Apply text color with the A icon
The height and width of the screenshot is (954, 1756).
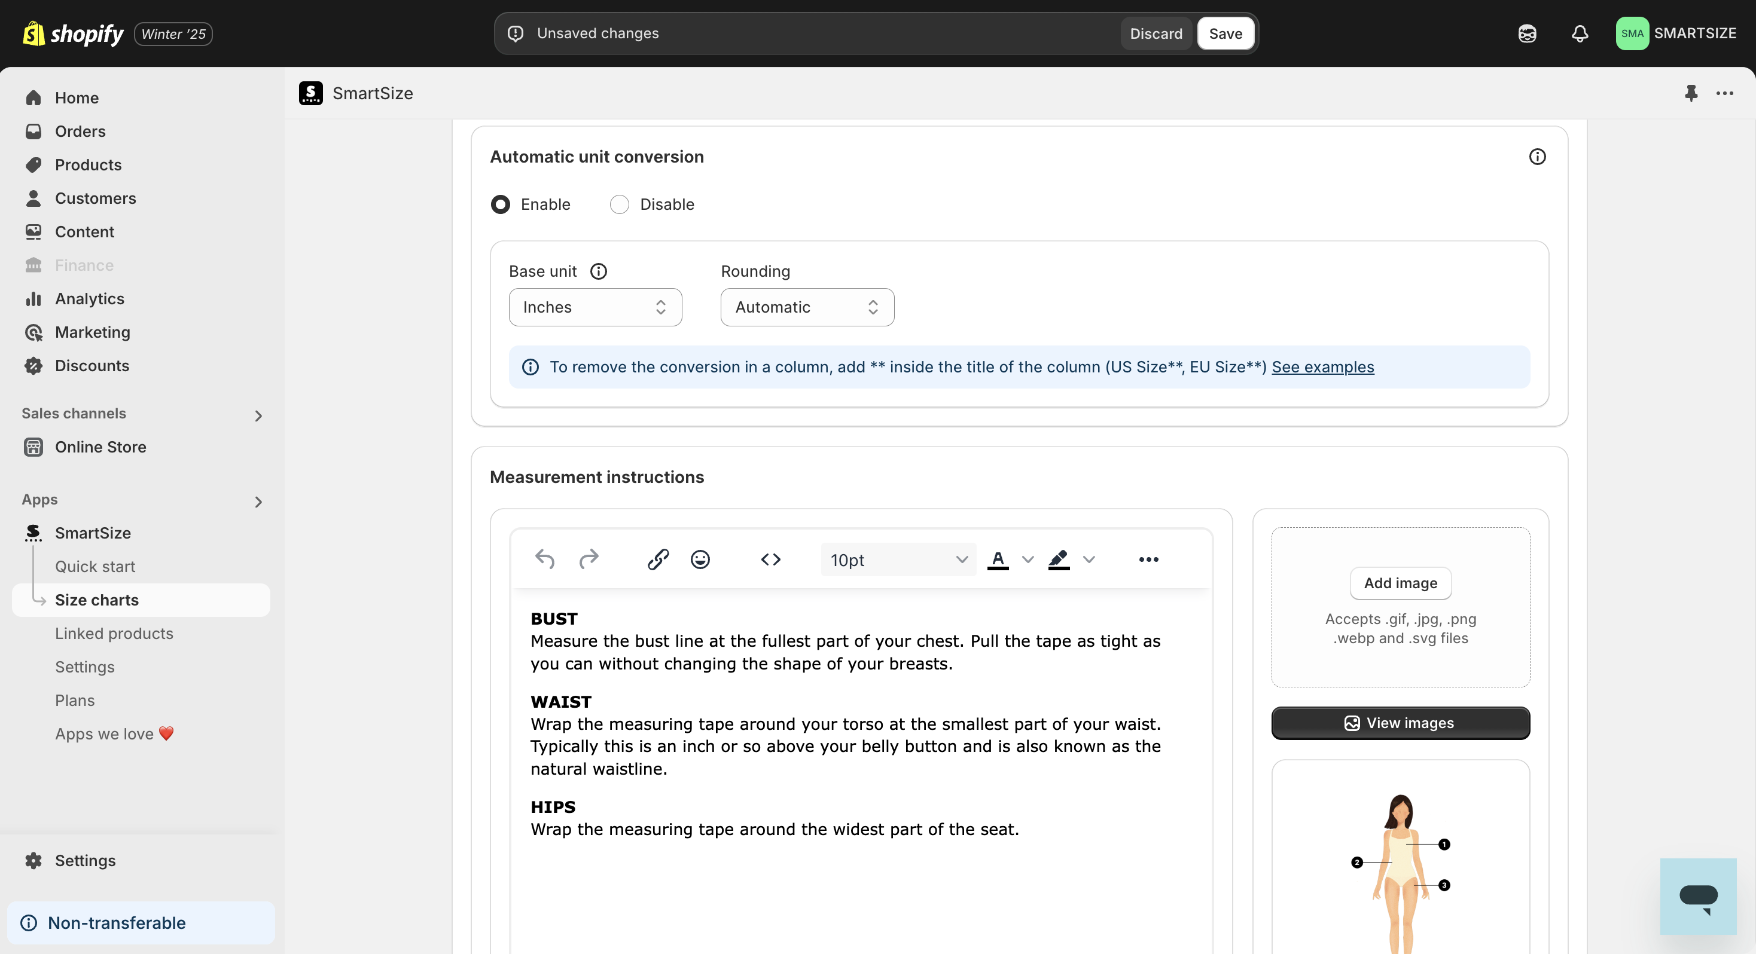[x=998, y=559]
